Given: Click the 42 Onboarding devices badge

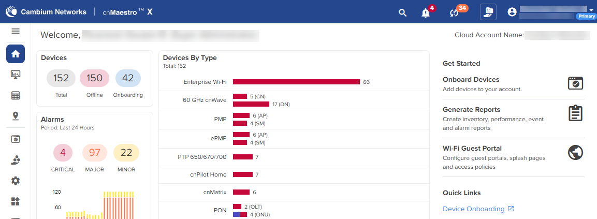Looking at the screenshot, I should tap(128, 78).
